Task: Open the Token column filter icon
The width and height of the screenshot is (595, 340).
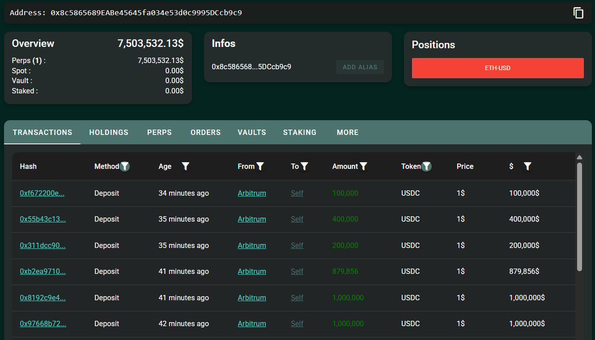Action: coord(426,166)
